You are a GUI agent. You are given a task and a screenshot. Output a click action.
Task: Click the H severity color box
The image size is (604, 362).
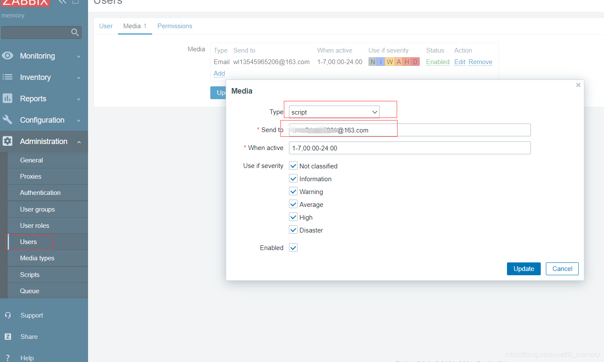click(407, 62)
